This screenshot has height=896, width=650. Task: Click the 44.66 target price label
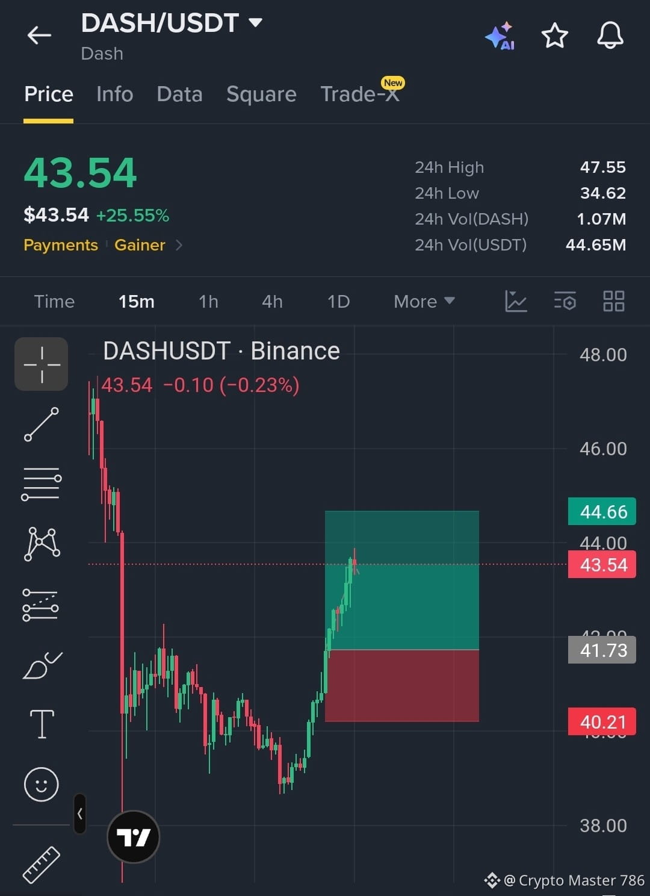pyautogui.click(x=601, y=512)
